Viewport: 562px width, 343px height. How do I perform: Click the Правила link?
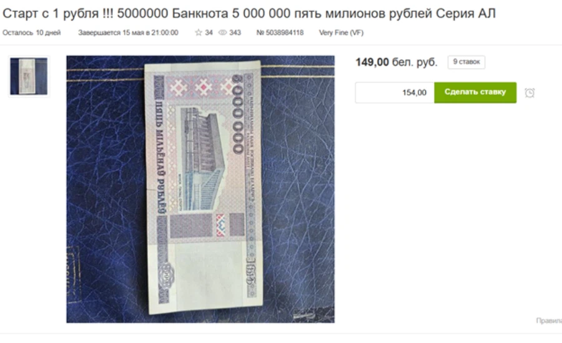tap(549, 321)
